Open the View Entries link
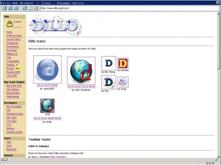The height and width of the screenshot is (165, 221). (x=13, y=89)
